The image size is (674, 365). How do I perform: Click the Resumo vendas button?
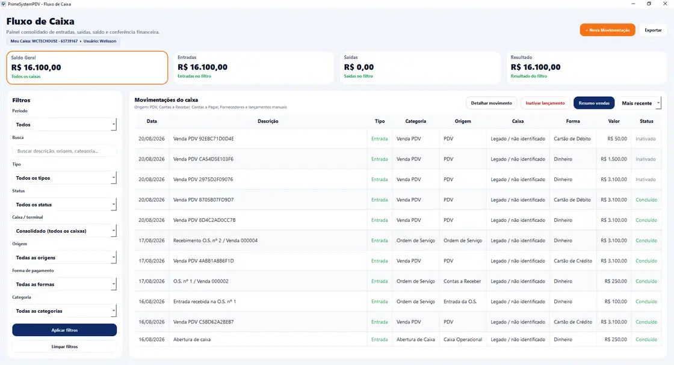594,103
